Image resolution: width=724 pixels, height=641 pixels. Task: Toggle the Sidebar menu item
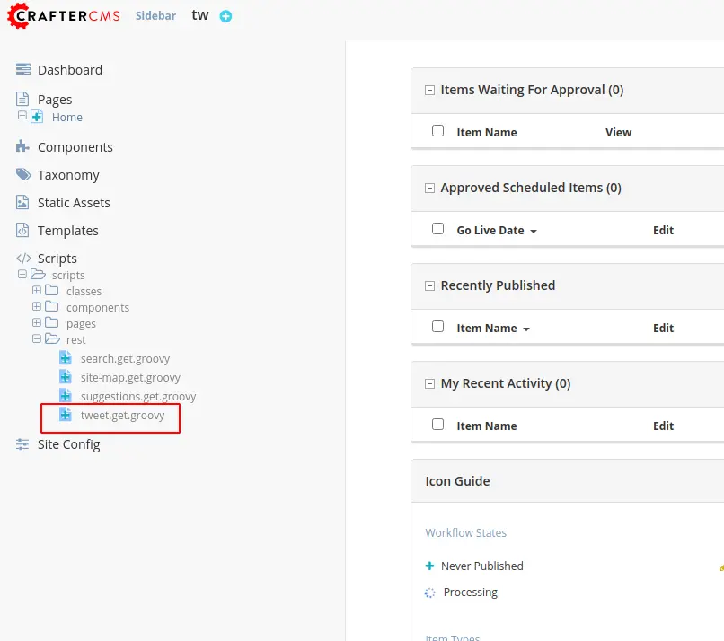(x=155, y=16)
